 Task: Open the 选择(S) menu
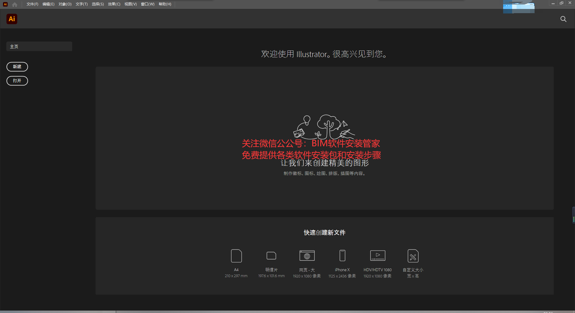point(98,4)
